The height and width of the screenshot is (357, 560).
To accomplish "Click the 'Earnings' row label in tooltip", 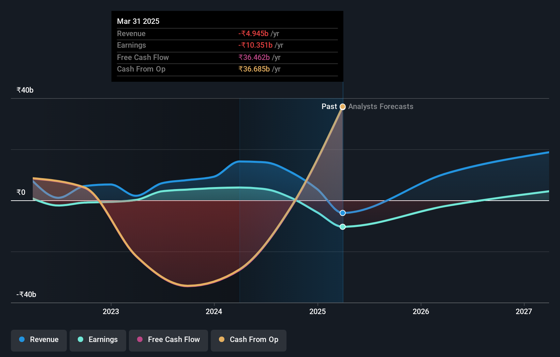I will [x=131, y=45].
